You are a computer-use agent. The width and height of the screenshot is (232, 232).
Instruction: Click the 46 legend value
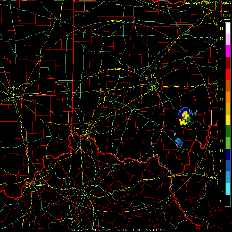click(x=221, y=79)
